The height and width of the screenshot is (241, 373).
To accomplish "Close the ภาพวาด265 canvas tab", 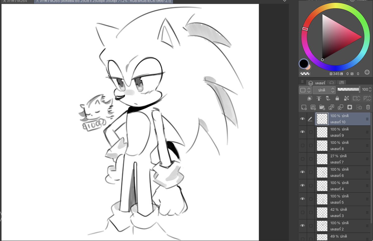I will tap(37, 1).
